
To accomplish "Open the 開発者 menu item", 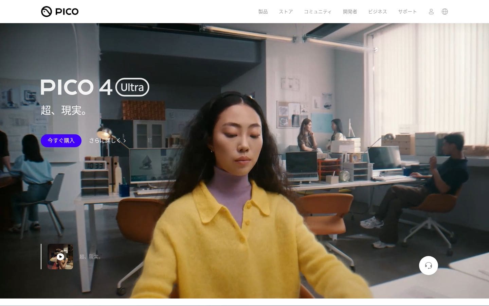I will [350, 12].
